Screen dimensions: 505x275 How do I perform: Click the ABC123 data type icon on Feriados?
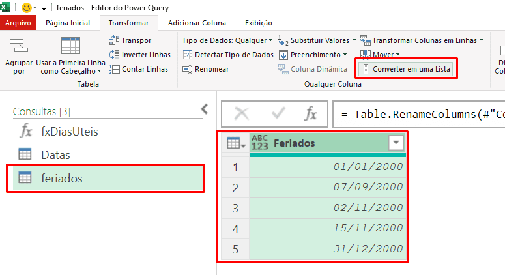click(x=259, y=143)
